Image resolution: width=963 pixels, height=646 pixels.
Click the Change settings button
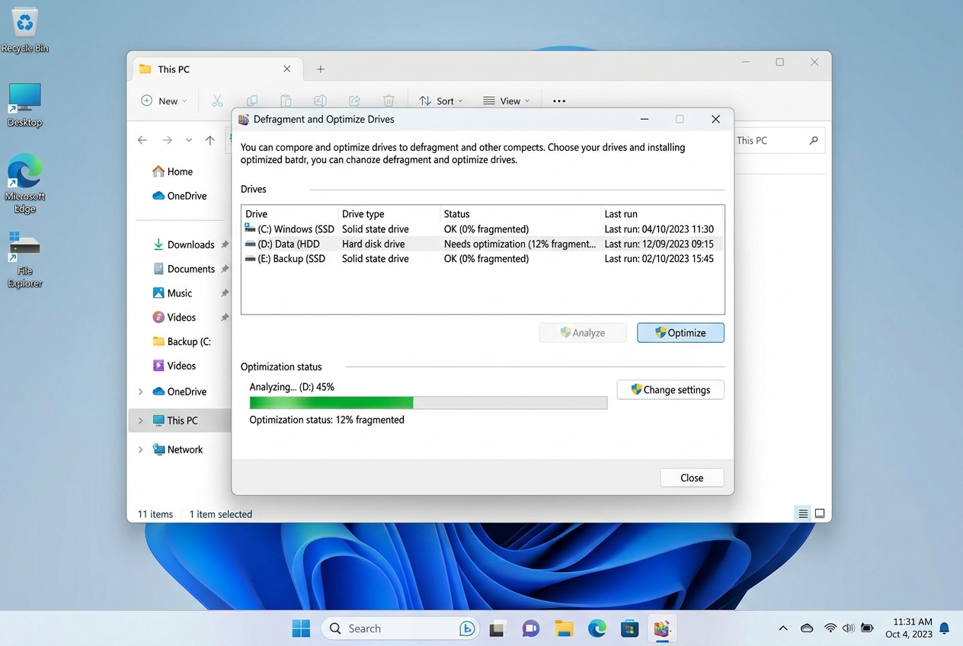click(670, 389)
